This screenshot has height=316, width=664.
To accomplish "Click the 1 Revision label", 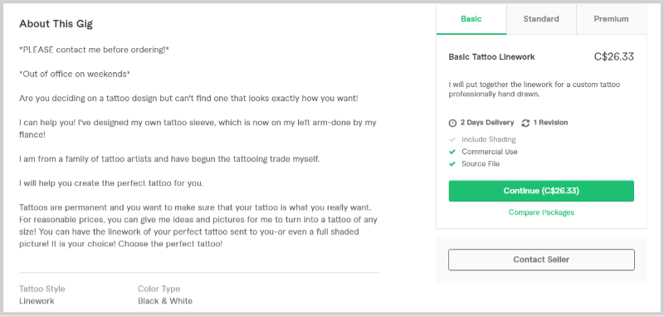I will pos(550,123).
